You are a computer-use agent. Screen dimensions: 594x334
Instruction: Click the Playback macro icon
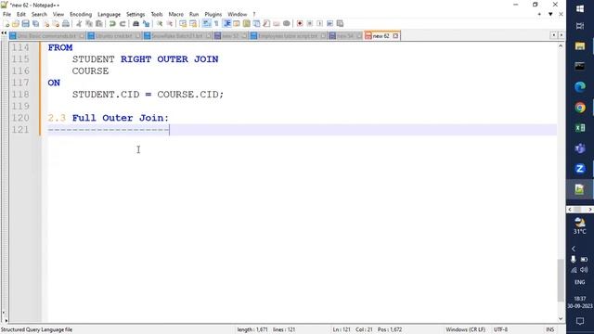[x=319, y=23]
